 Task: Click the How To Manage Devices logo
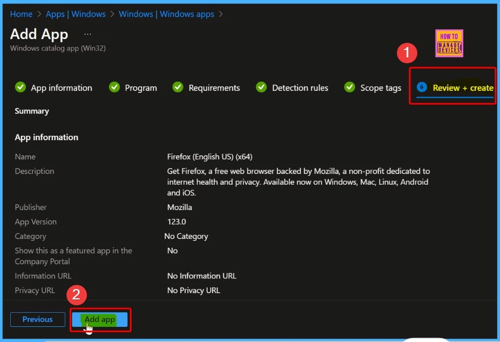[x=449, y=43]
